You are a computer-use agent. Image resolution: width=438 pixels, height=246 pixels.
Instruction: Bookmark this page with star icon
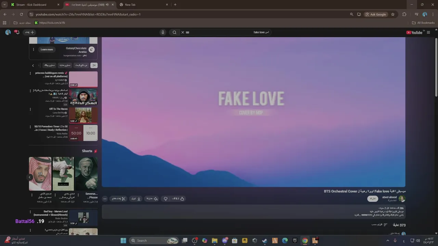[x=393, y=14]
